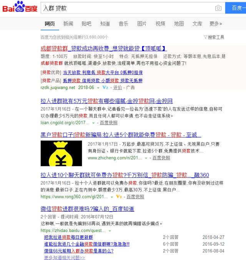Switch to the 新闻 tab
The height and width of the screenshot is (260, 246).
coord(68,24)
